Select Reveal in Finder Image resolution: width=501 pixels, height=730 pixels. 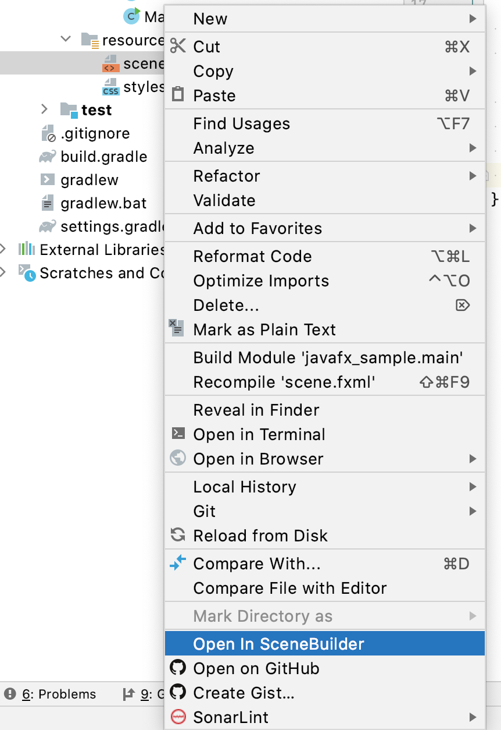(256, 410)
